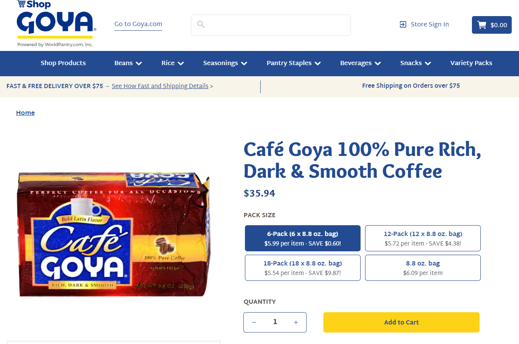Click the Store Sign In arrow icon
Image resolution: width=519 pixels, height=344 pixels.
pos(403,25)
